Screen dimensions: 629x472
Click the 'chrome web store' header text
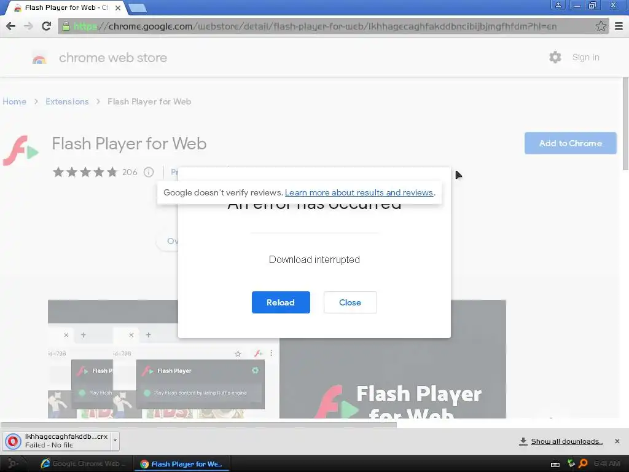(x=113, y=58)
